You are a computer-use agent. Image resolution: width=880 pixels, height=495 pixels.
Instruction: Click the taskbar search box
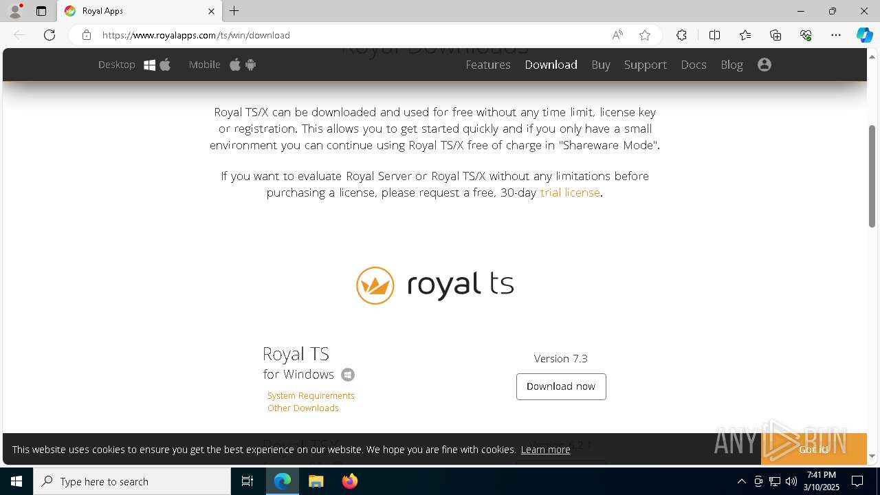(132, 481)
